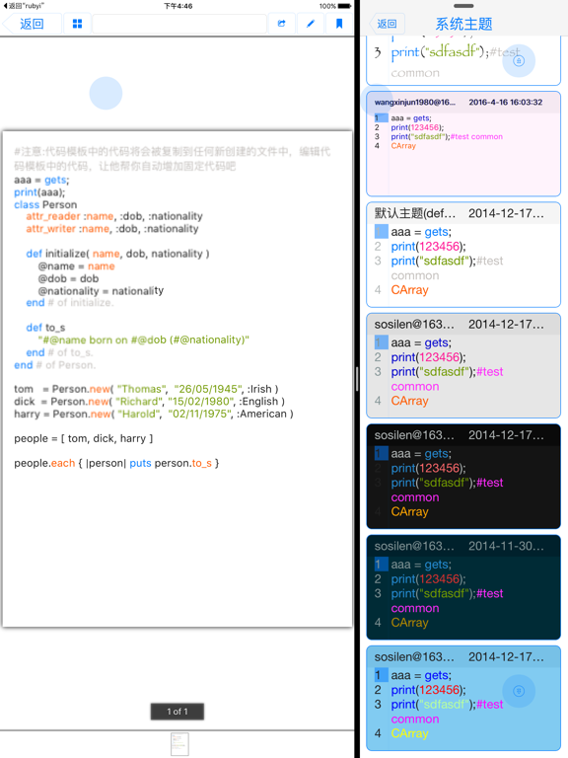Grab the split view divider handle
568x758 pixels.
(x=357, y=379)
